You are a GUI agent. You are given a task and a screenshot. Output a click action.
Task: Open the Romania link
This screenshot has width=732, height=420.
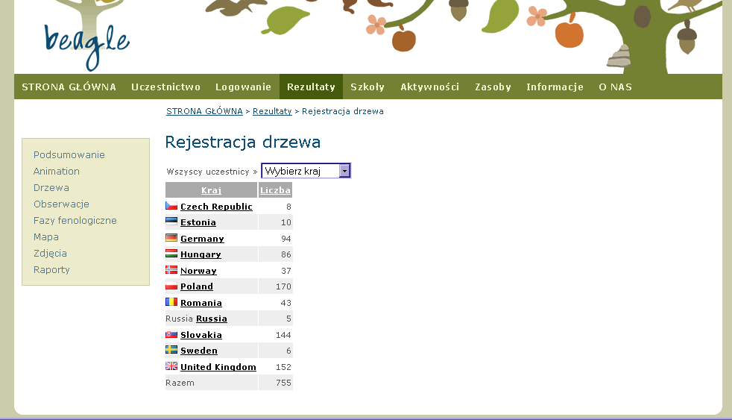201,303
